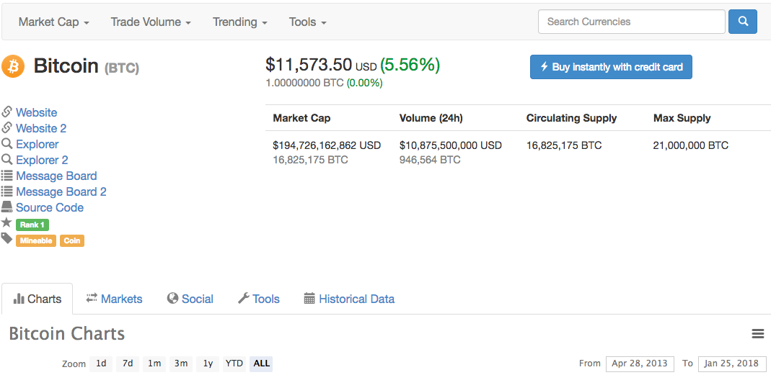Click the calendar icon on Historical Data tab
The height and width of the screenshot is (375, 771).
point(309,299)
